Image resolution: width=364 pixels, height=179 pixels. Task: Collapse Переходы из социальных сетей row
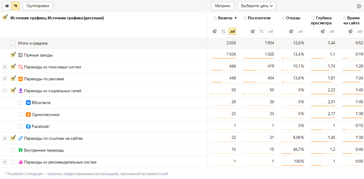(5, 91)
